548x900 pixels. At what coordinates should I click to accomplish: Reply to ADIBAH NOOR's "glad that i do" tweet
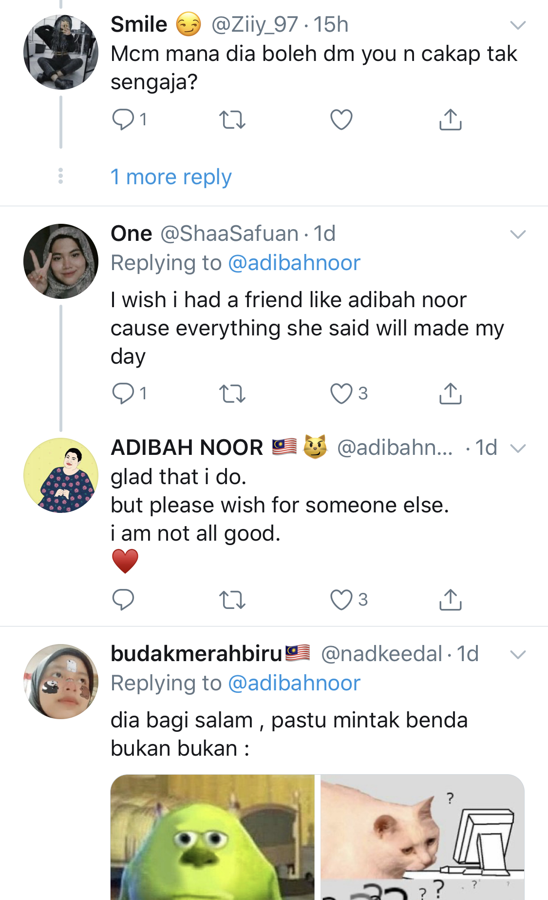[x=123, y=600]
